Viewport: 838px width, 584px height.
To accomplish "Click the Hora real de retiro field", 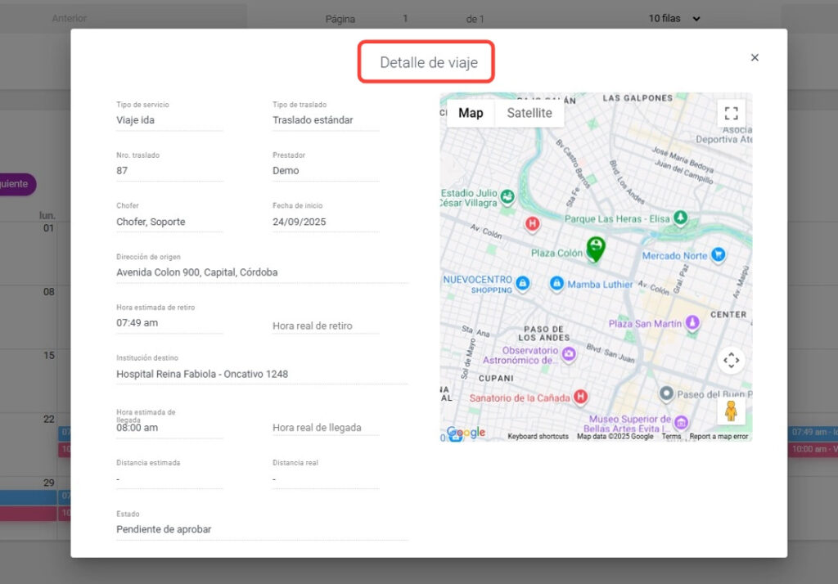I will pos(325,326).
